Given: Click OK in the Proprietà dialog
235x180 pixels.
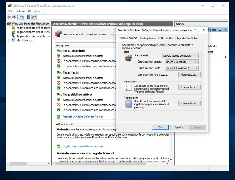Looking at the screenshot, I should (x=160, y=127).
